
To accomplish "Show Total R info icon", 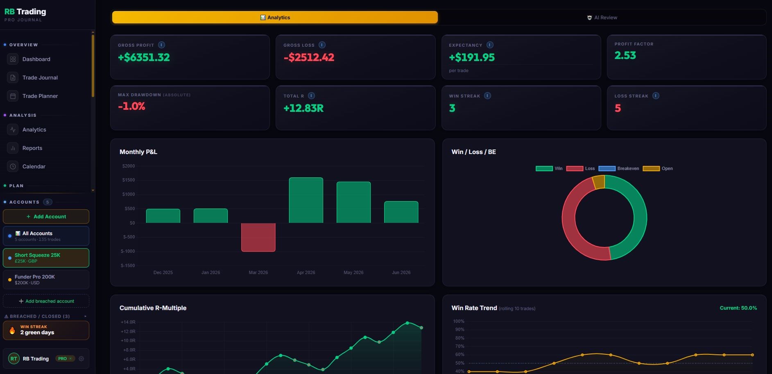I will coord(311,96).
